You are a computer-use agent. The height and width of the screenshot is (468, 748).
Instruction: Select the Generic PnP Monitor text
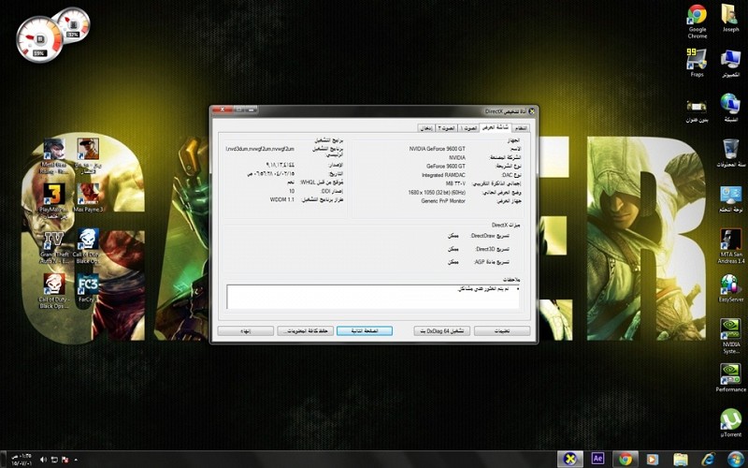(x=442, y=201)
